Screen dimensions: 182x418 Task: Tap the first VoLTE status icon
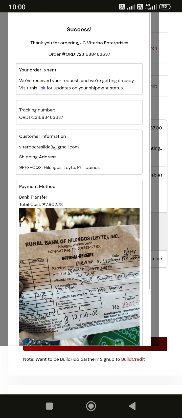click(122, 7)
